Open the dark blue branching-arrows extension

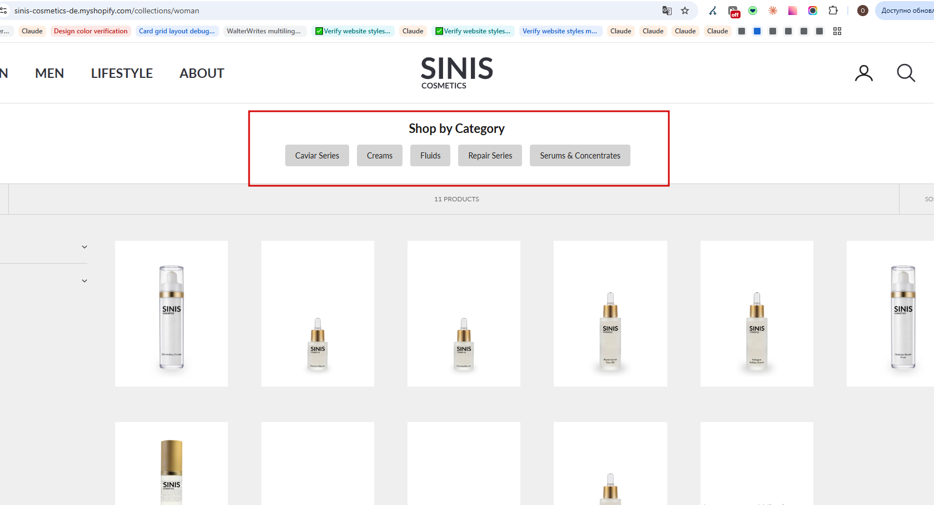(713, 11)
